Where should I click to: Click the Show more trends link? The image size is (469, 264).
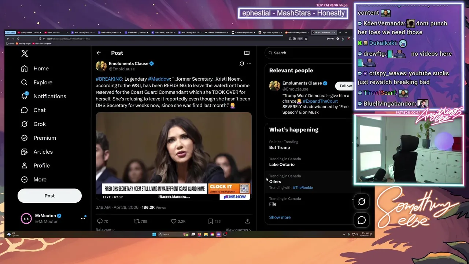(x=280, y=217)
